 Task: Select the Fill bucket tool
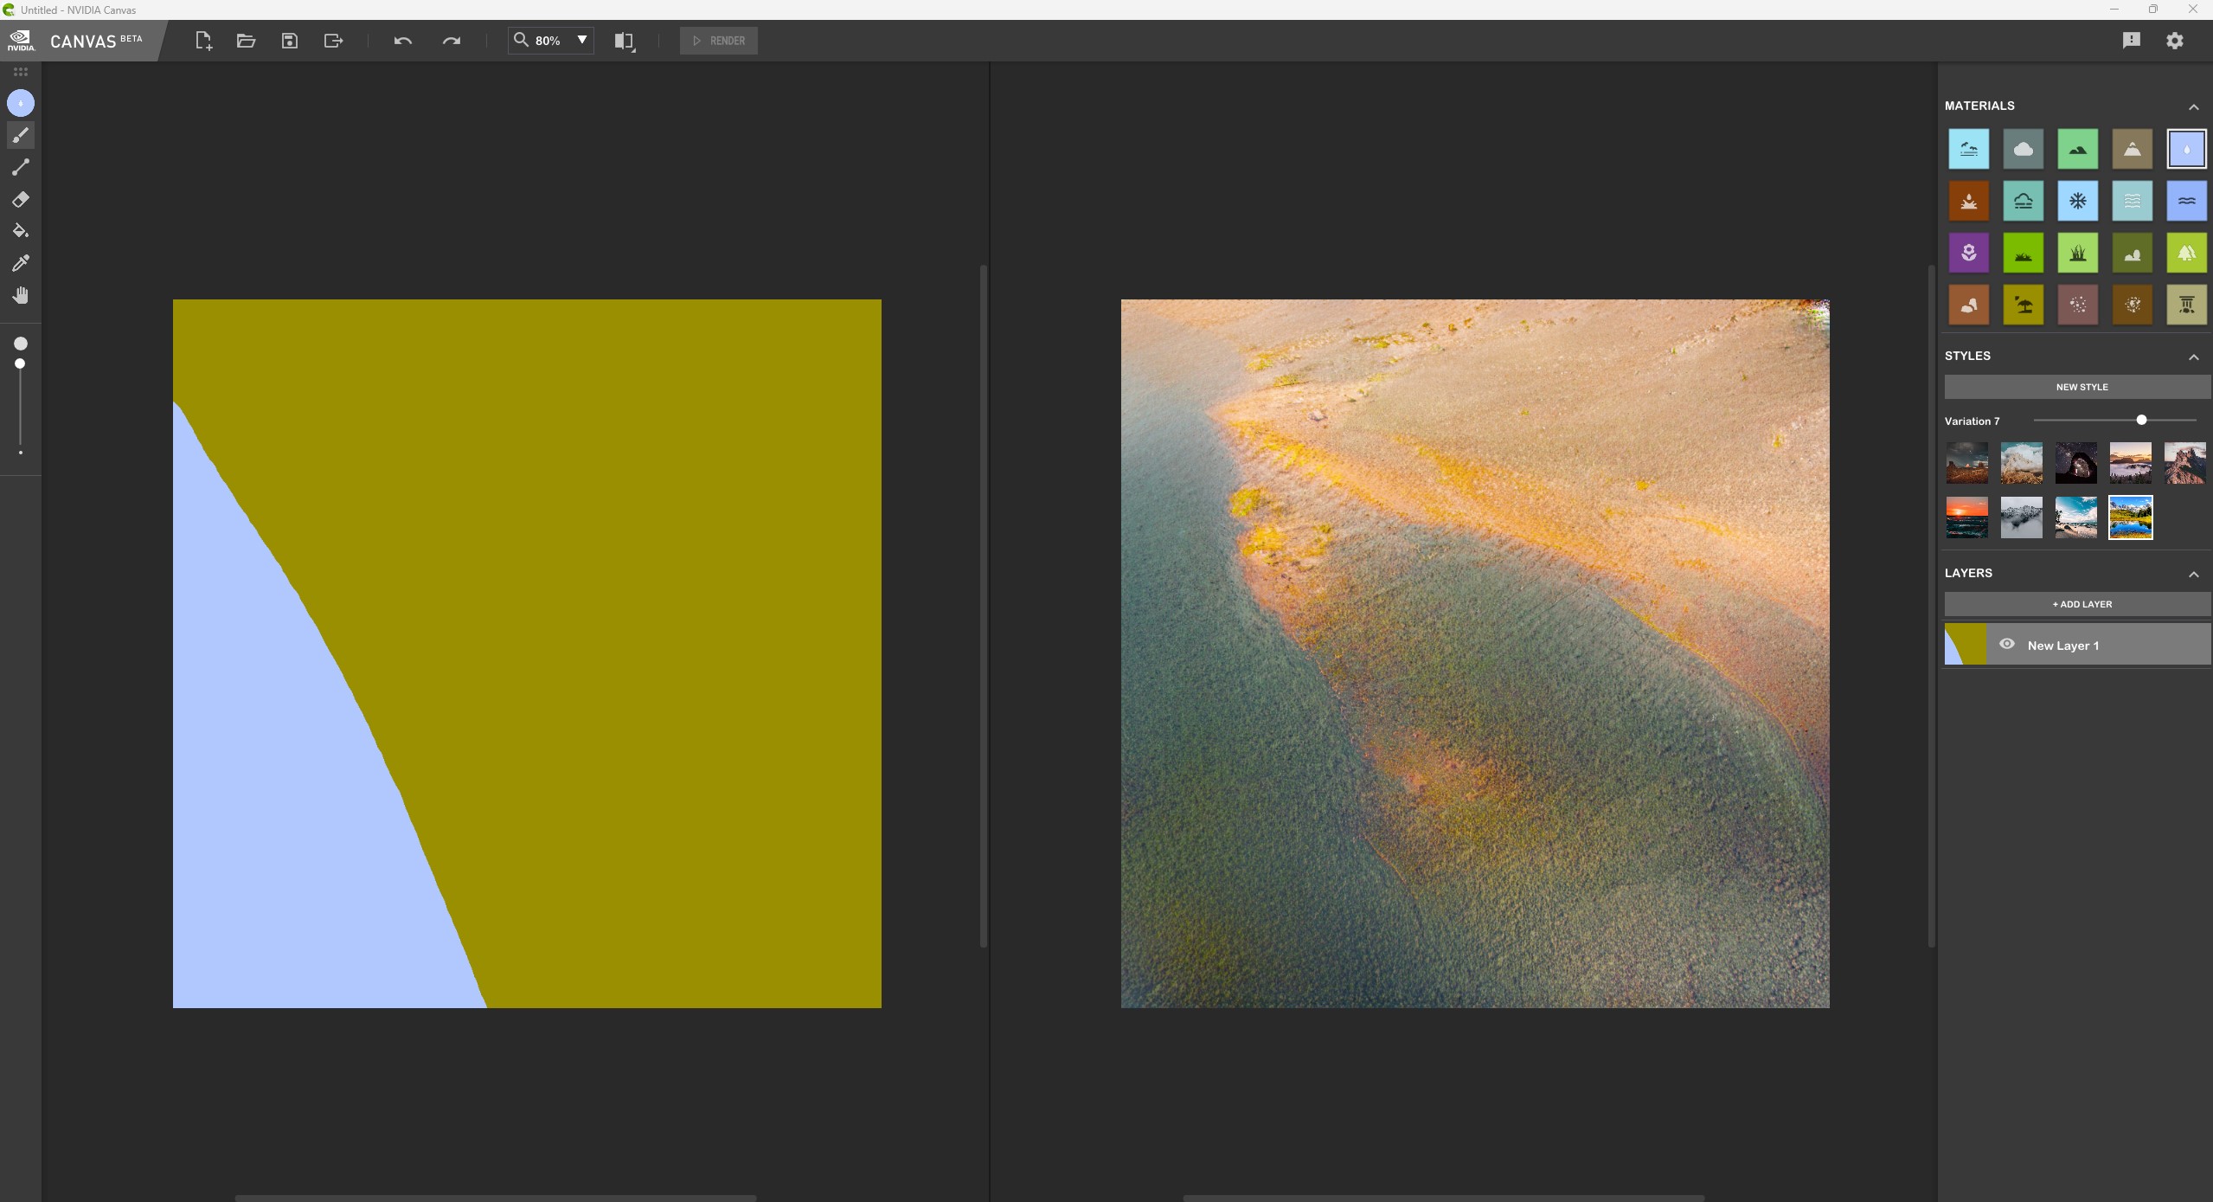click(x=21, y=231)
